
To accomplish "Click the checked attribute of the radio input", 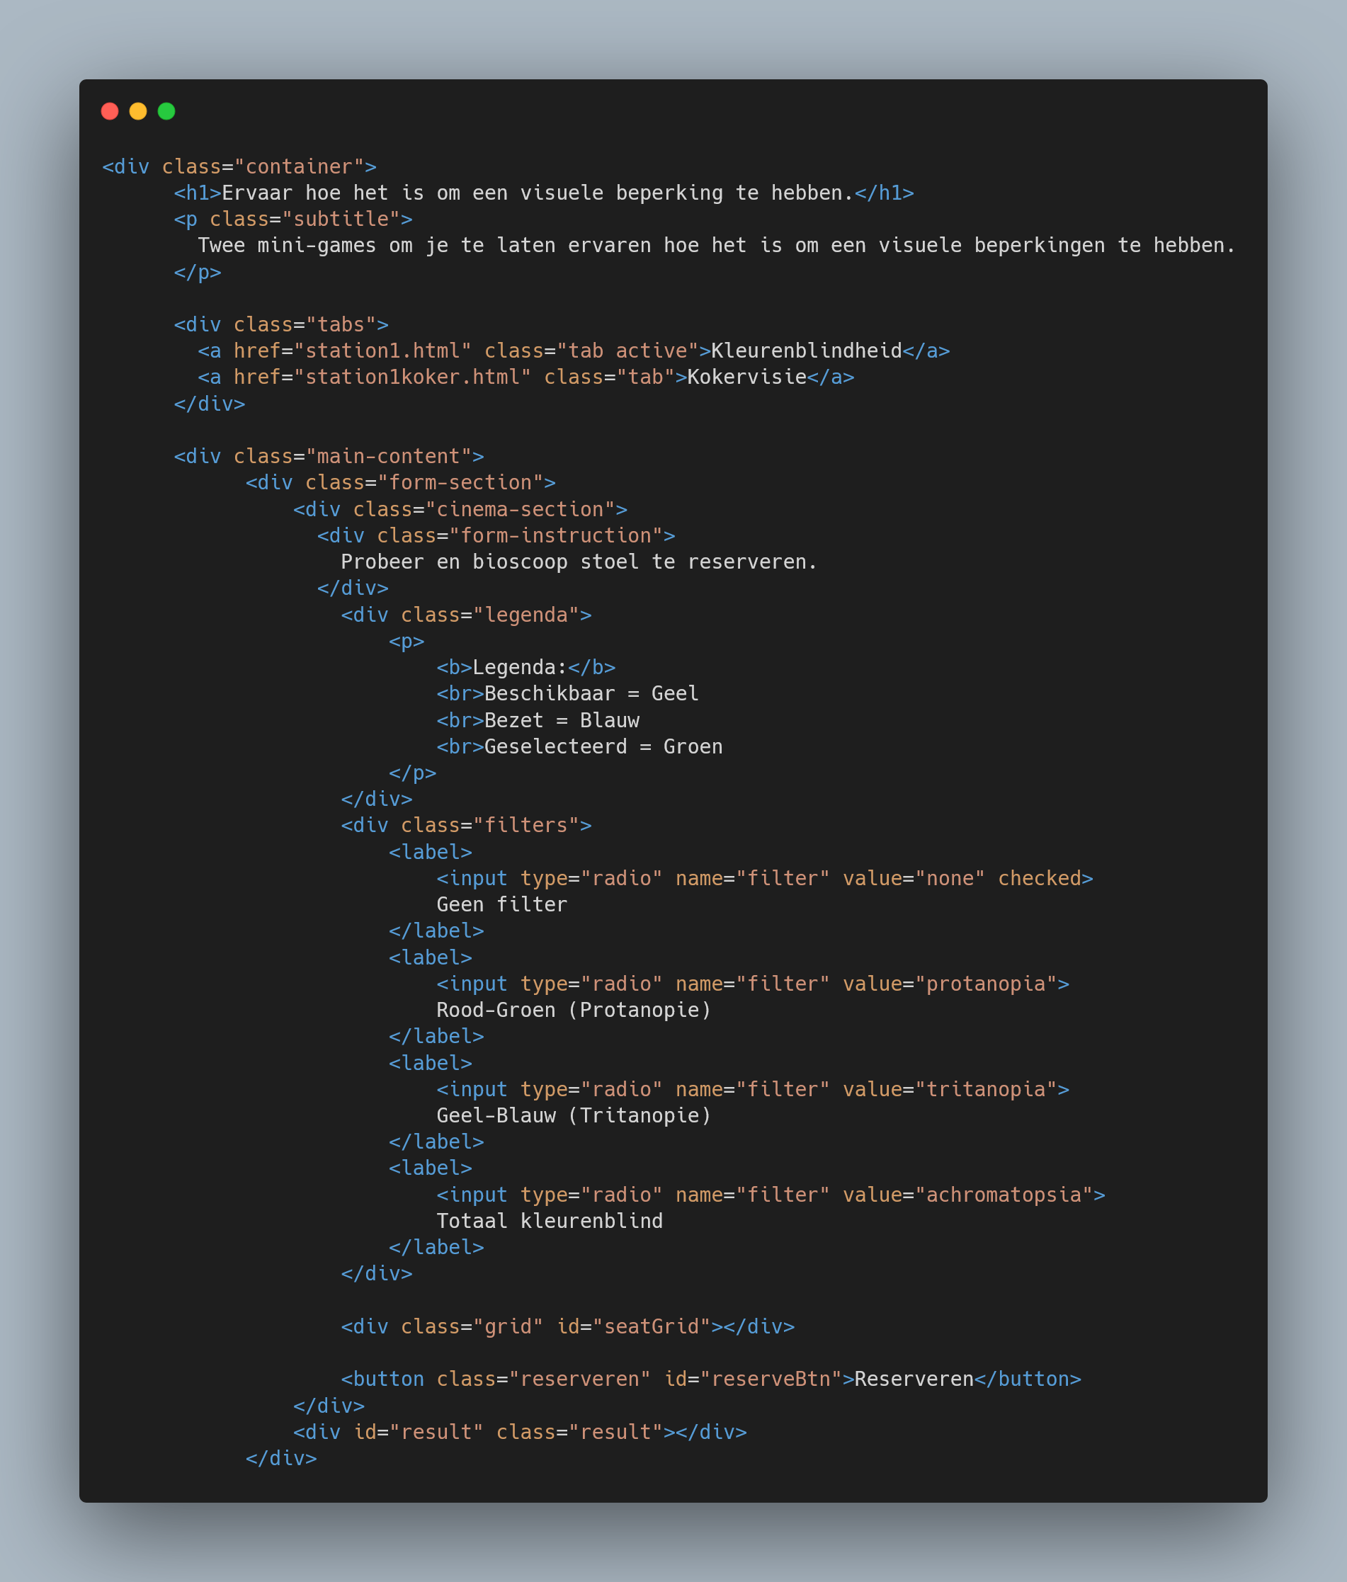I will [1039, 878].
